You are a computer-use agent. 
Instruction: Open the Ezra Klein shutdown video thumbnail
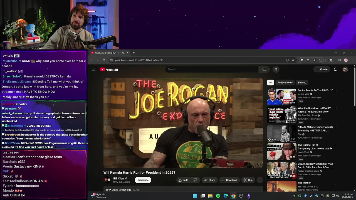coord(282,115)
